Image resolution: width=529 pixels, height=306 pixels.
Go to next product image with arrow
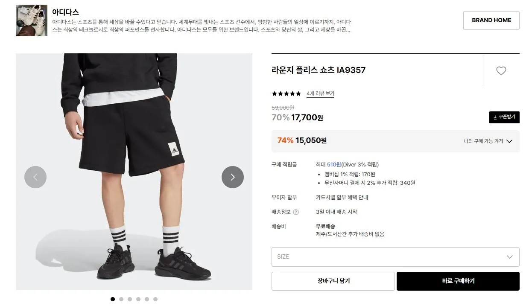point(232,177)
